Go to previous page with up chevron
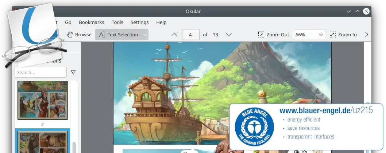Screen dimensions: 386x153 click(x=174, y=35)
